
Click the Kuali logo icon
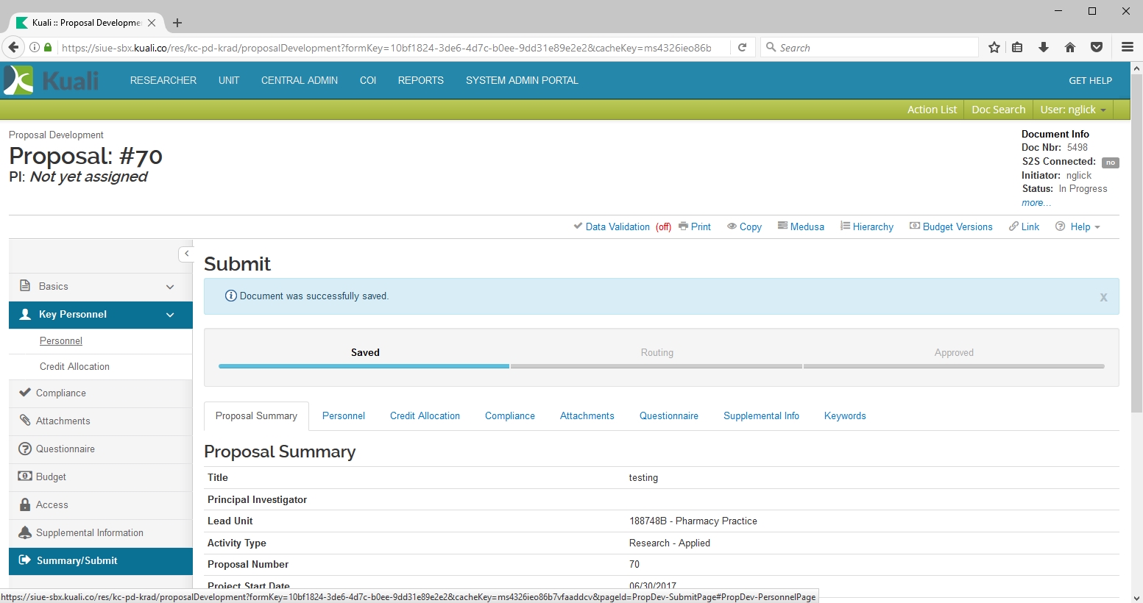click(19, 80)
